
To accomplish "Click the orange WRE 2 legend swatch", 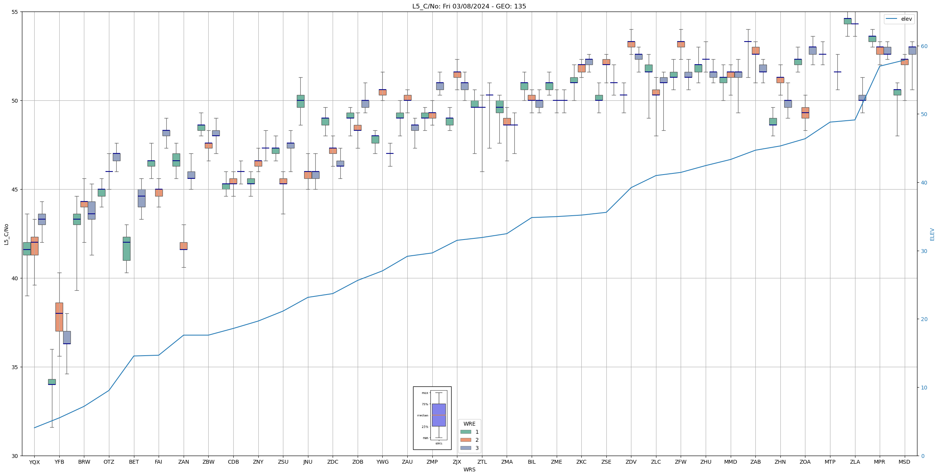I will 465,440.
